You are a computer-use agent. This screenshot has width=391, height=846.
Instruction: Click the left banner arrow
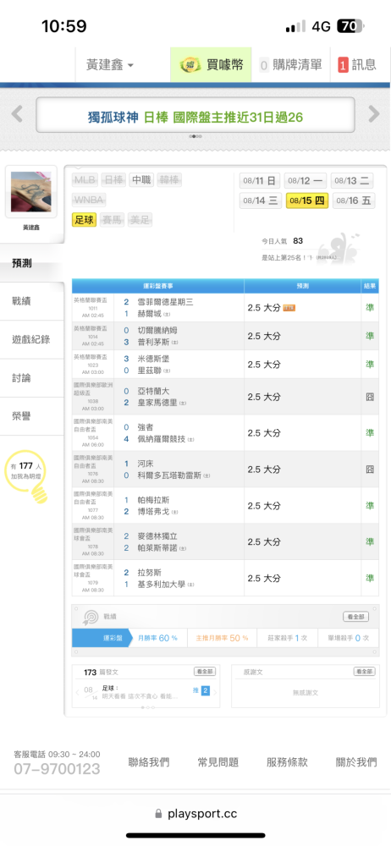(x=17, y=114)
